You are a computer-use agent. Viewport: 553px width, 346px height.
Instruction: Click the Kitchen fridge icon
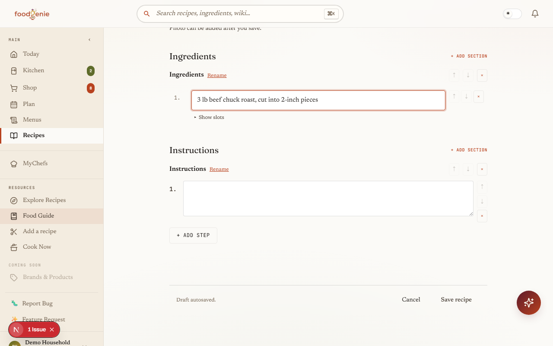[14, 70]
